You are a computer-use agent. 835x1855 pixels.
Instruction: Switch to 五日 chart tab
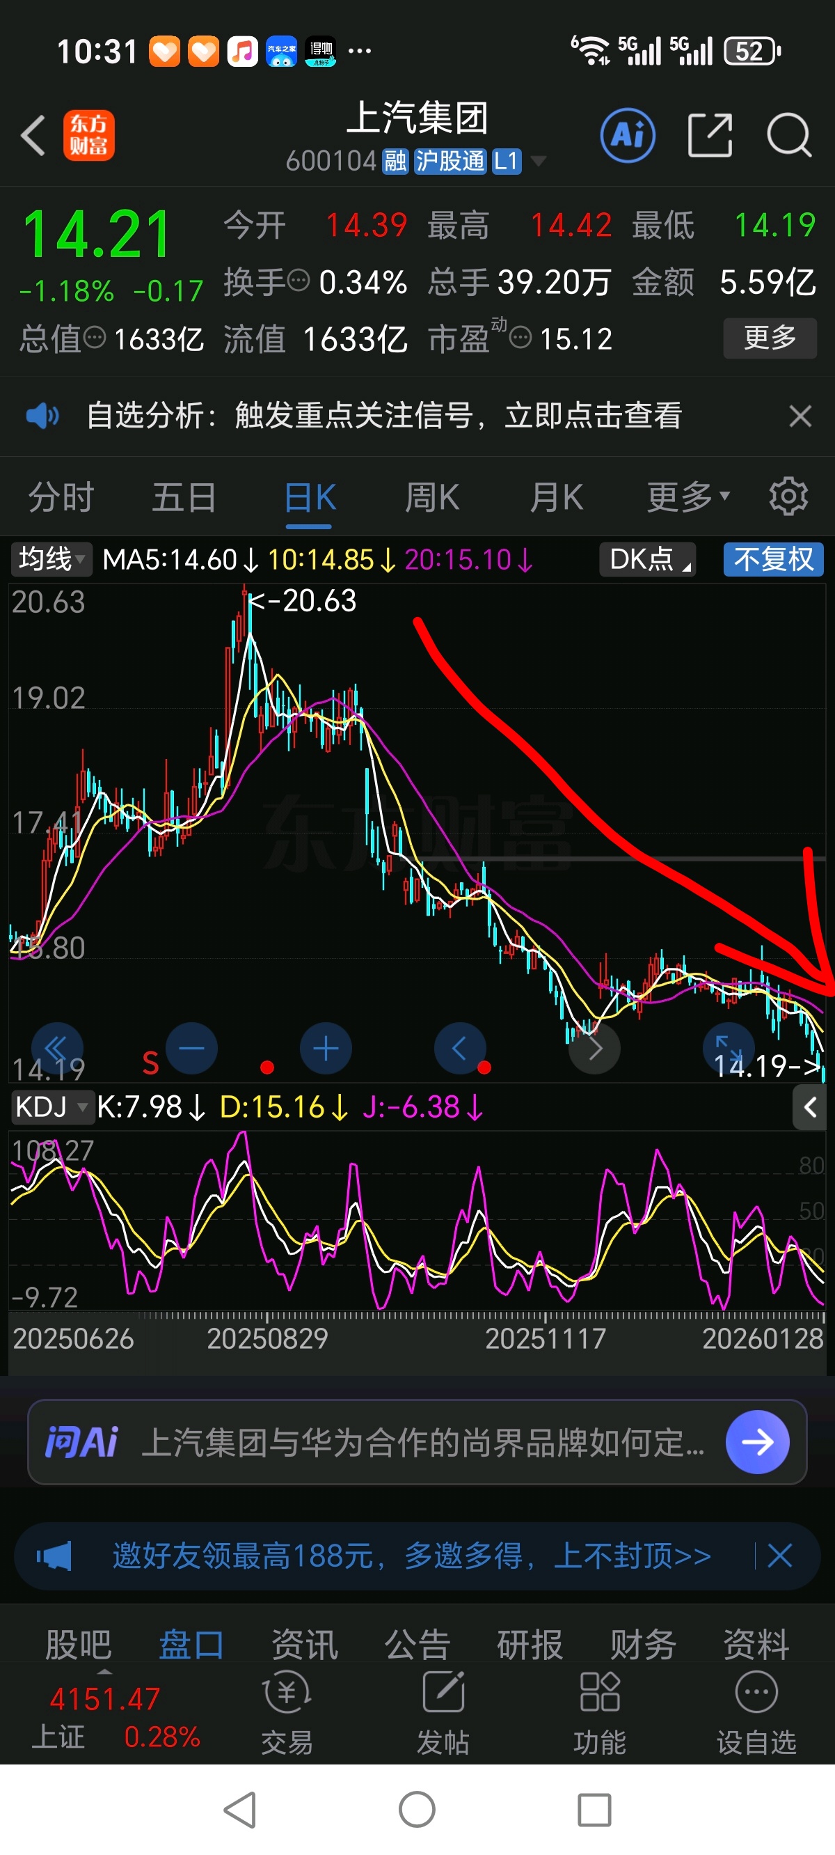pos(184,497)
